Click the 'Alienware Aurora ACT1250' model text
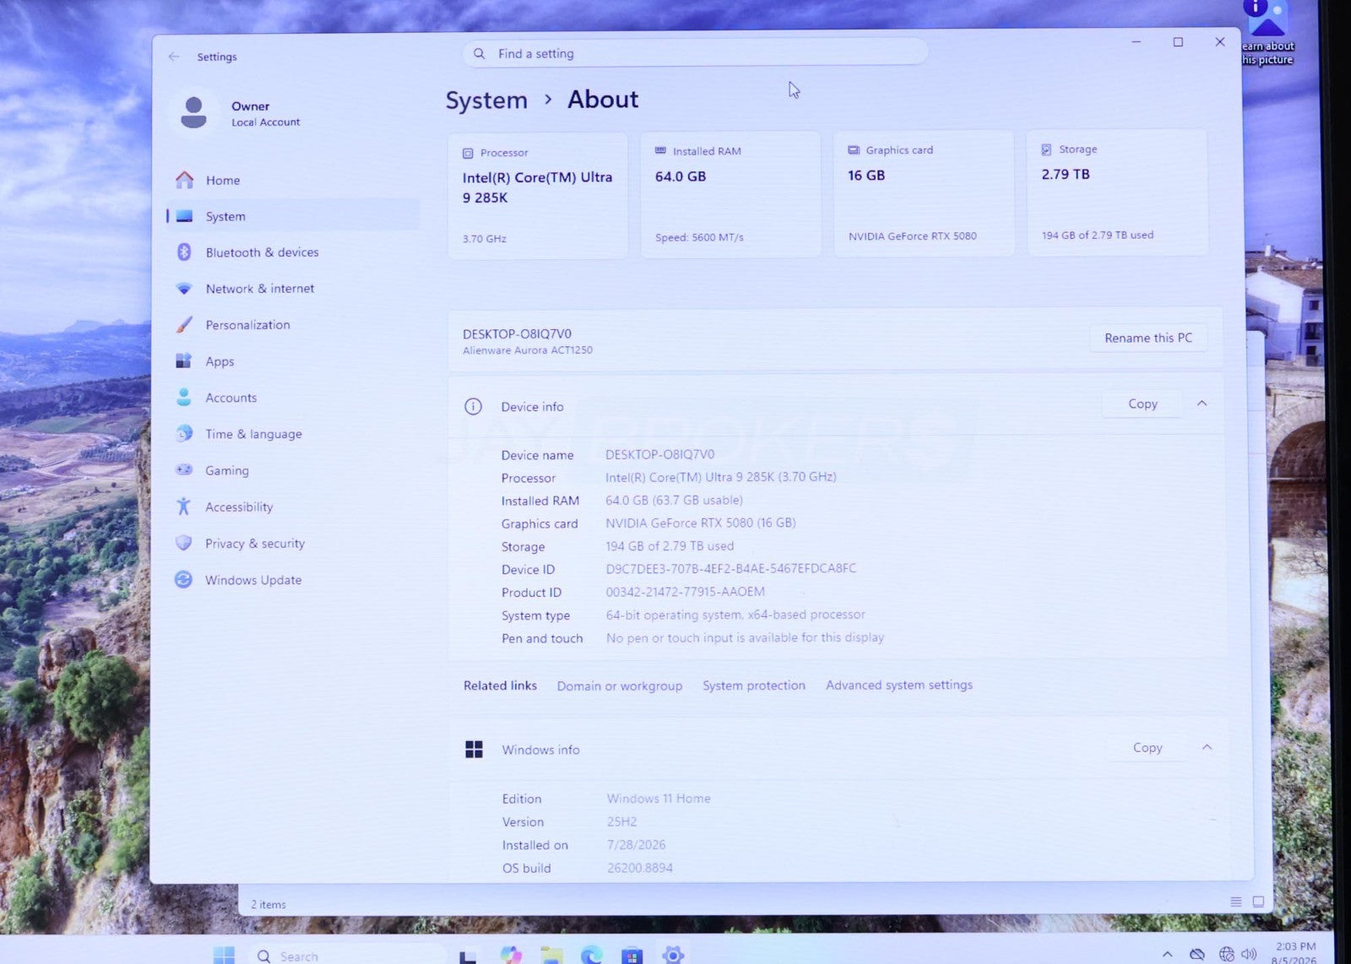This screenshot has height=964, width=1351. pyautogui.click(x=528, y=350)
